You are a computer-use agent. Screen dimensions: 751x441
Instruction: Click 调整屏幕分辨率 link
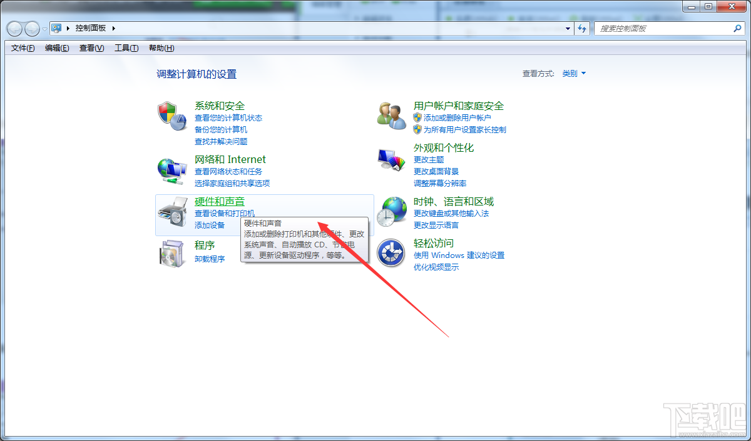[440, 183]
